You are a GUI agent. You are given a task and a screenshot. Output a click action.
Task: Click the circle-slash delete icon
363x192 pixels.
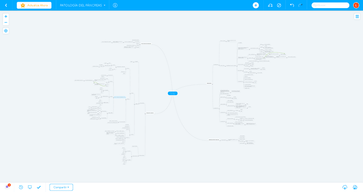point(279,5)
